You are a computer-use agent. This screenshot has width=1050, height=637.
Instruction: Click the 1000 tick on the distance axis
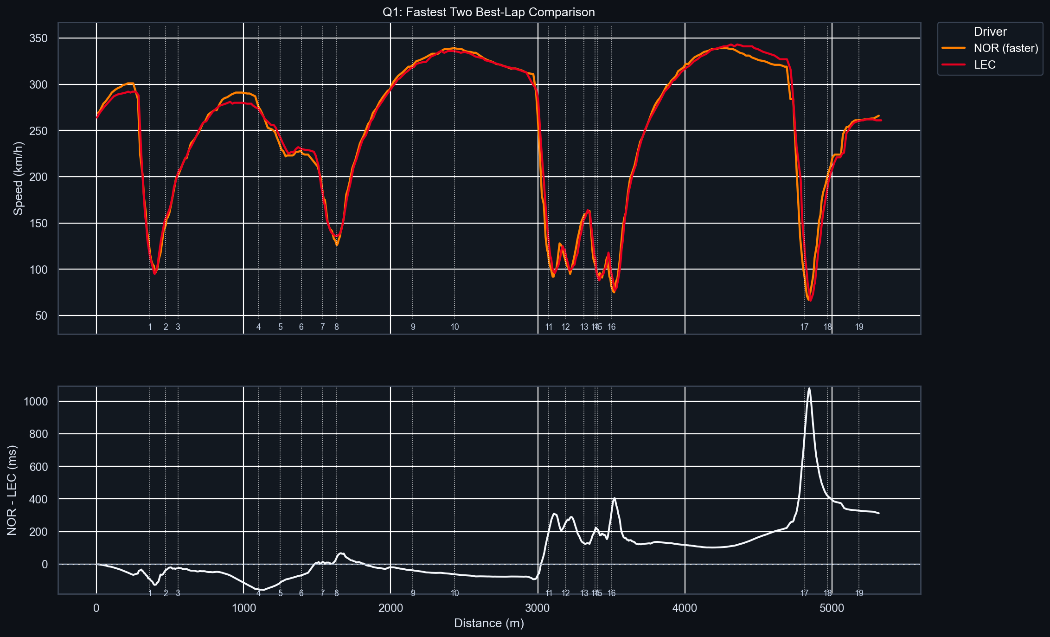243,608
